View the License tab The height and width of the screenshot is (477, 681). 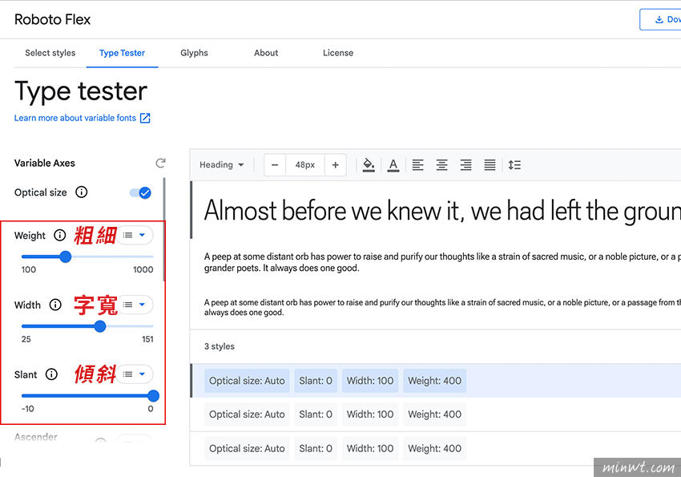(x=338, y=53)
